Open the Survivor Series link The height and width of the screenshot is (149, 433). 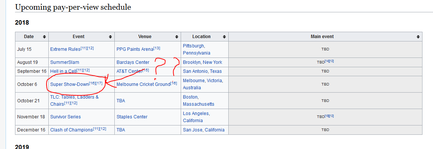click(x=66, y=117)
